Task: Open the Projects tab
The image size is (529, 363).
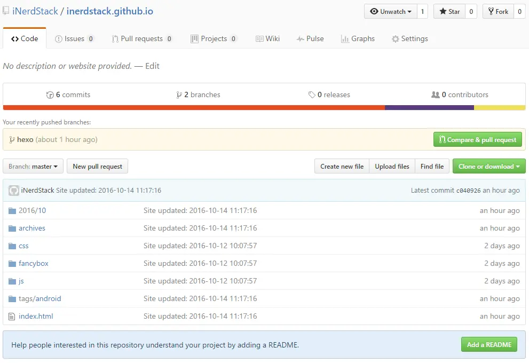Action: click(214, 39)
